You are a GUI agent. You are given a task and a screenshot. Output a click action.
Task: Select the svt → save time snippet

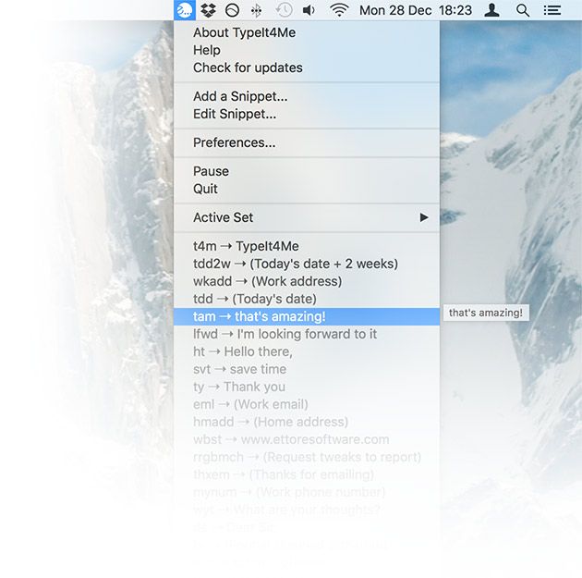coord(307,369)
